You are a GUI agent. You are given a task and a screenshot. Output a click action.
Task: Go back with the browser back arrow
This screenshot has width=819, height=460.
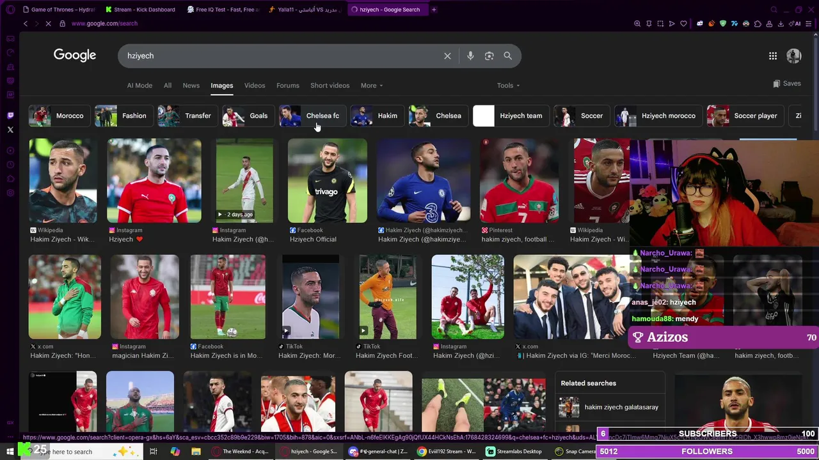tap(26, 24)
